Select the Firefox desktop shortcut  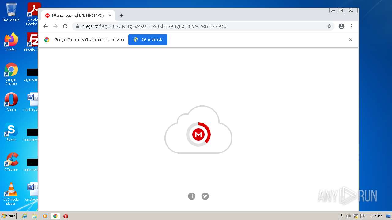click(11, 42)
